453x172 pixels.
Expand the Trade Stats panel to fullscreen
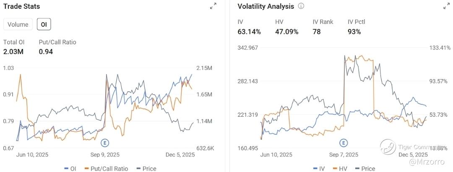click(213, 6)
